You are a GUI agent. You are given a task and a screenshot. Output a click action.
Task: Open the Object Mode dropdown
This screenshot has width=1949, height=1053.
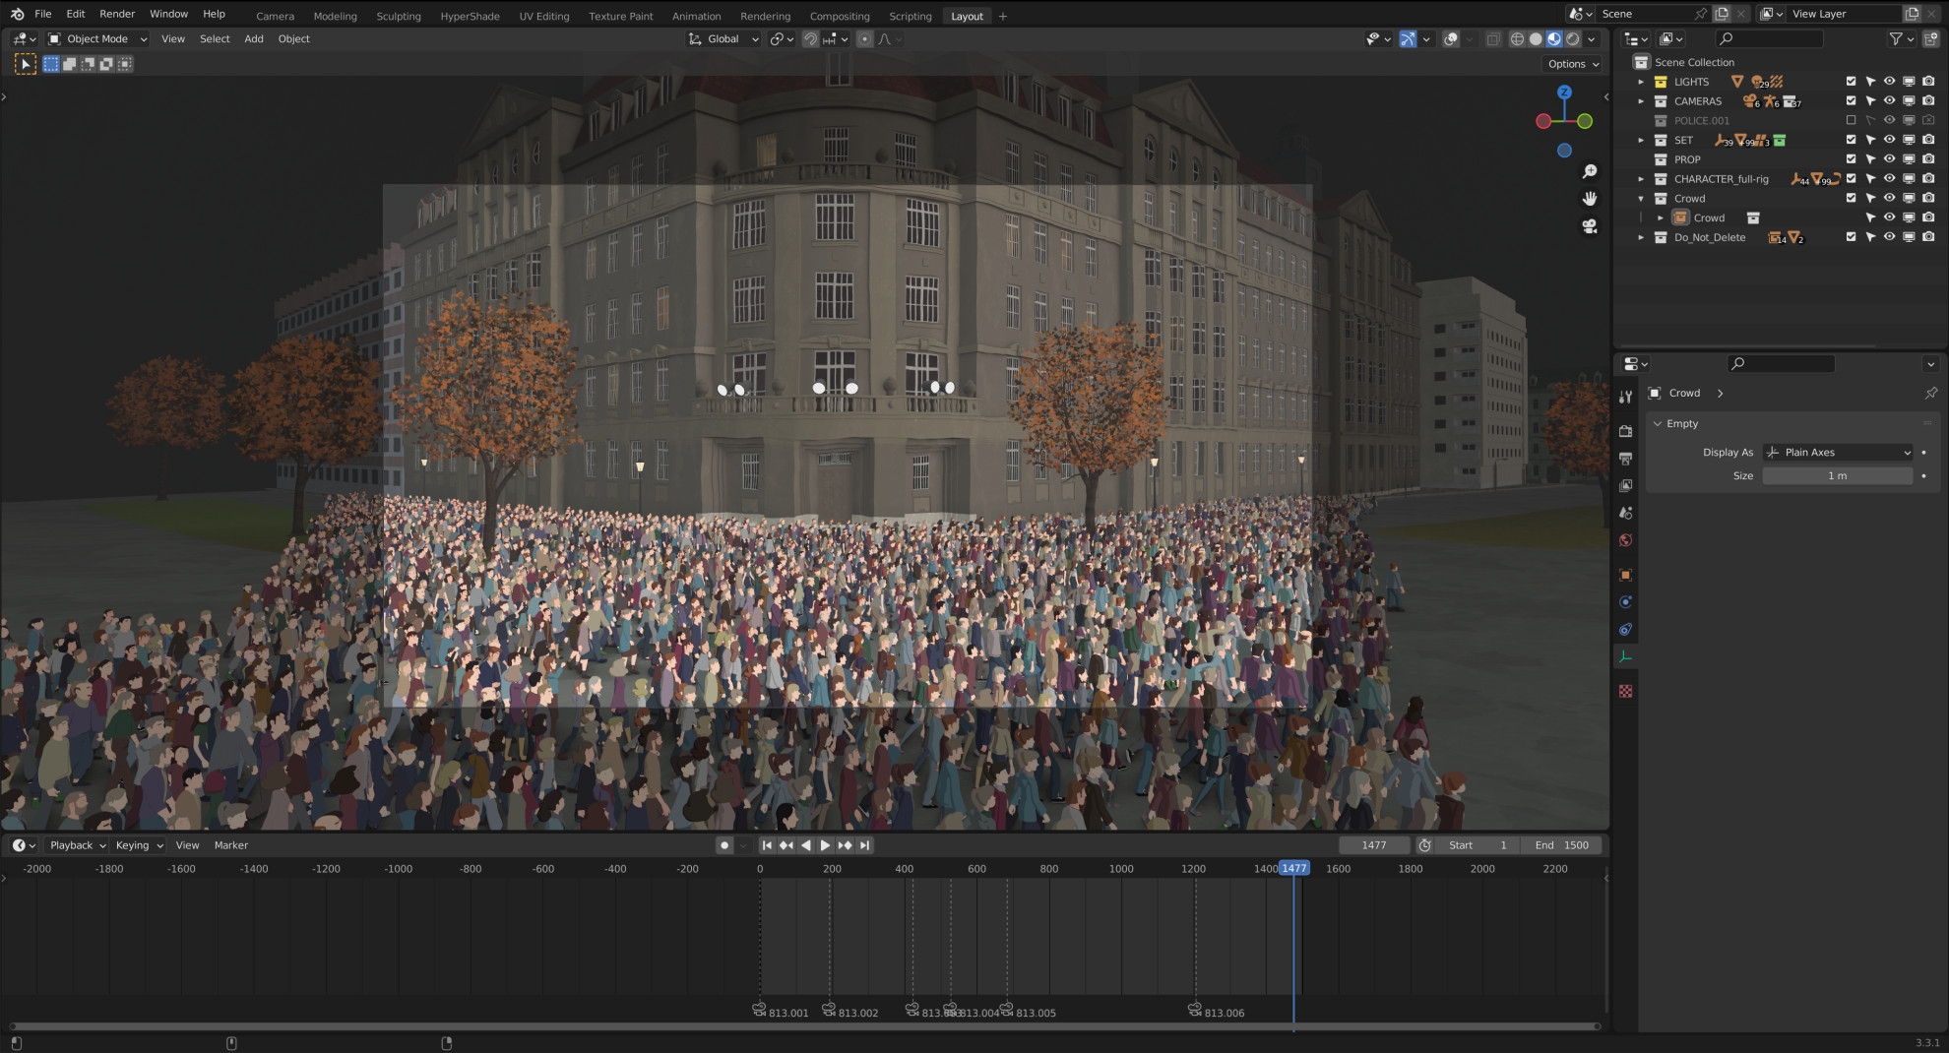click(97, 39)
